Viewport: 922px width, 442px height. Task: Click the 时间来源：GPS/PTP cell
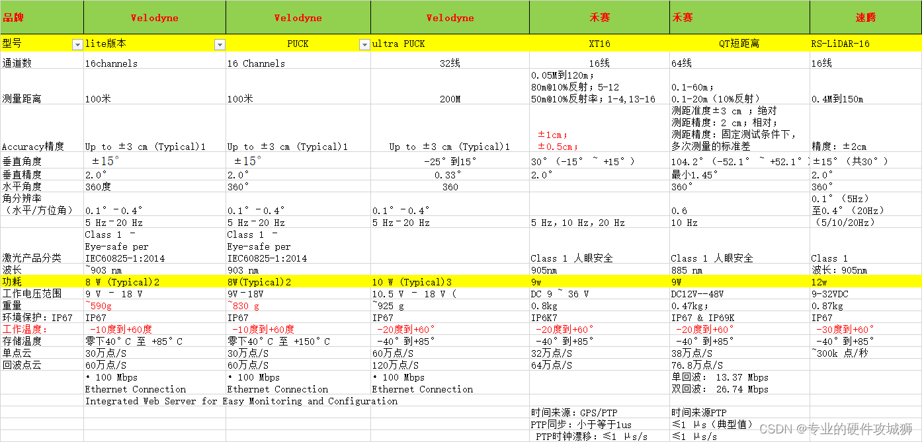pos(600,412)
